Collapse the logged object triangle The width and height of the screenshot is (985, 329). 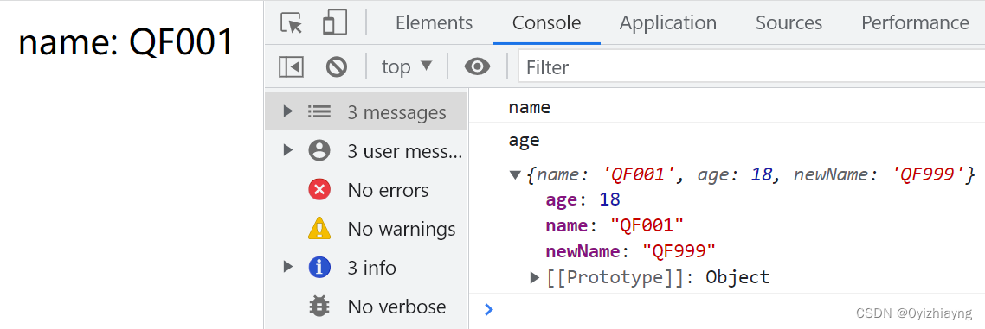click(x=516, y=174)
